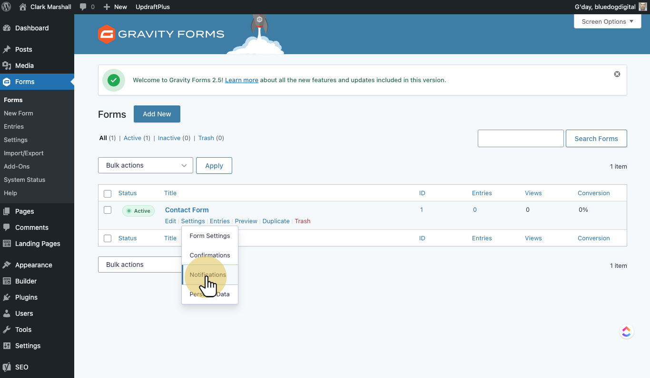The height and width of the screenshot is (378, 650).
Task: Open the comments bubble icon in admin bar
Action: click(x=83, y=7)
